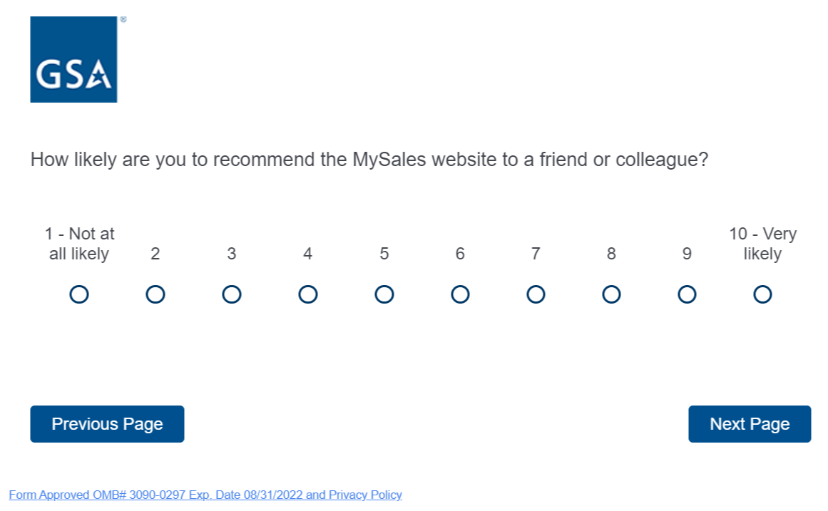
Task: Choose the radio button for rating 6
Action: [460, 294]
